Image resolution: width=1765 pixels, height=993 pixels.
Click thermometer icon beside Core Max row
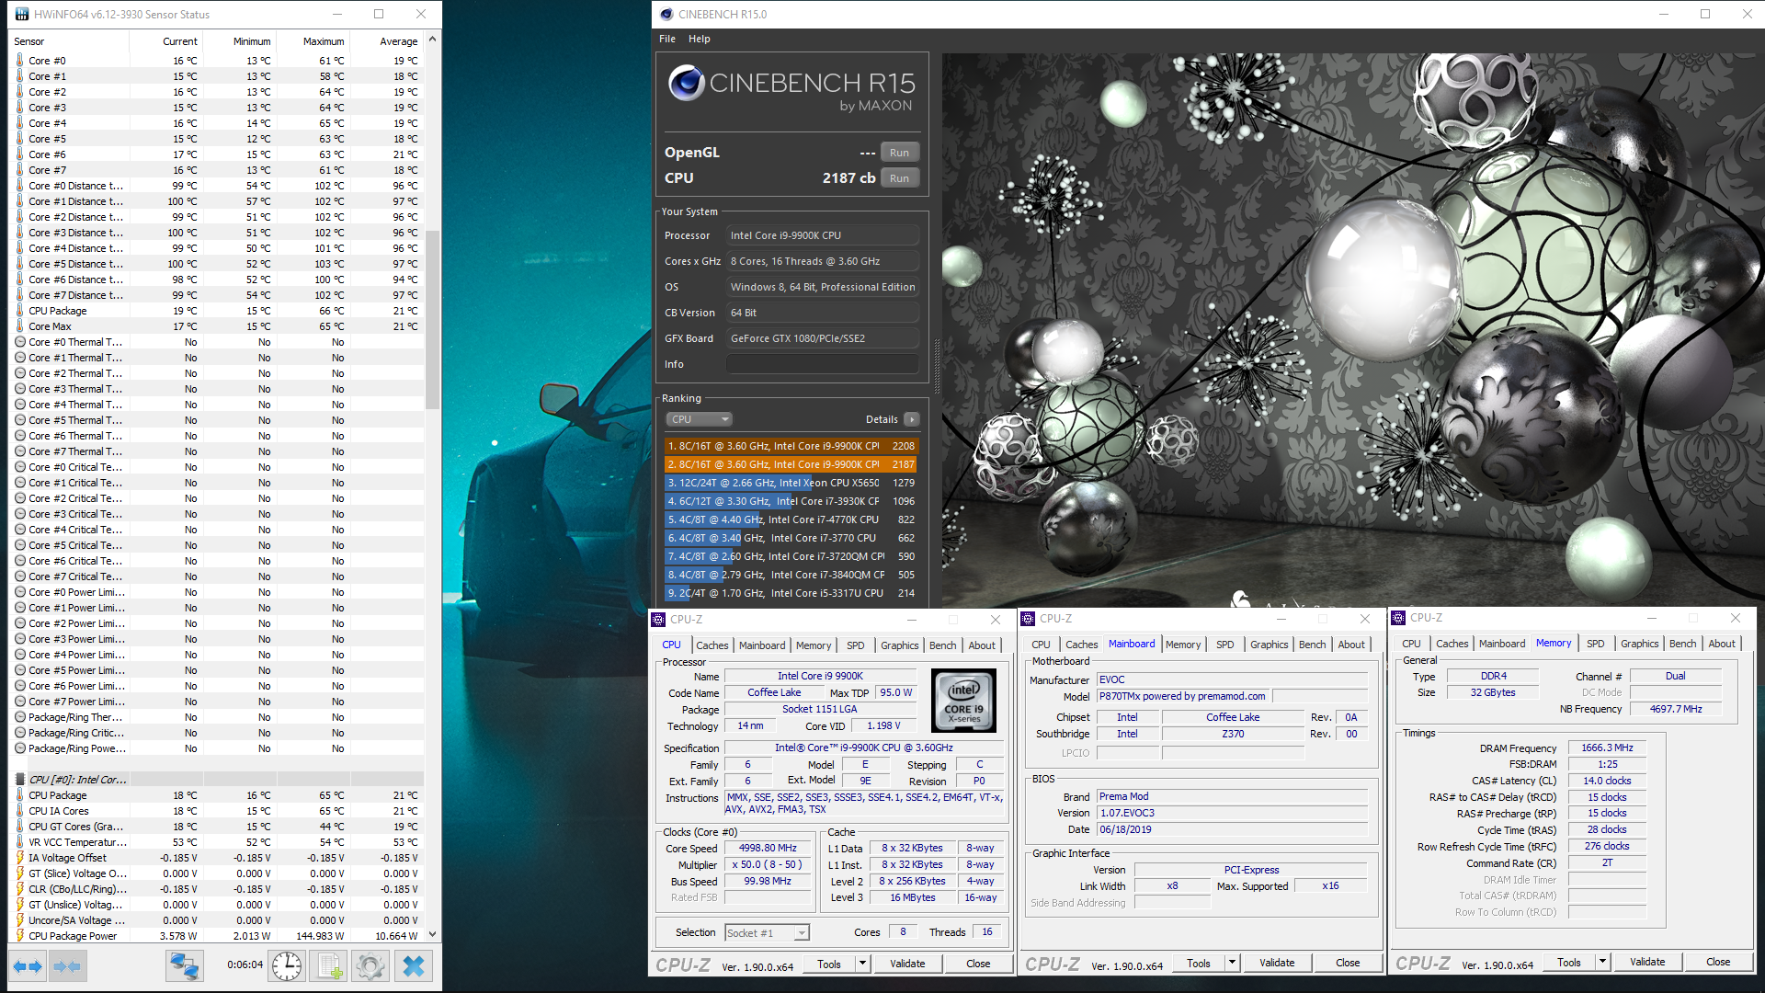tap(20, 326)
